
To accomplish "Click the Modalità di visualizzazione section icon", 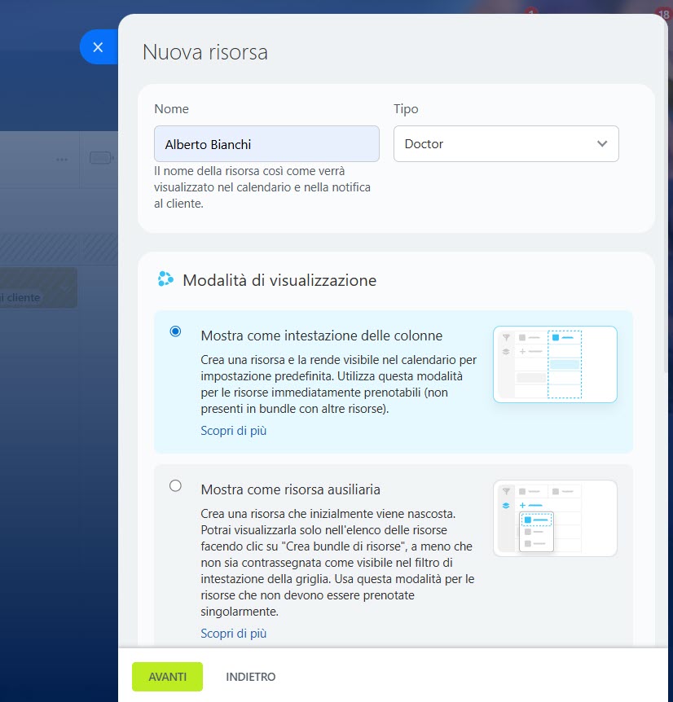I will tap(165, 280).
